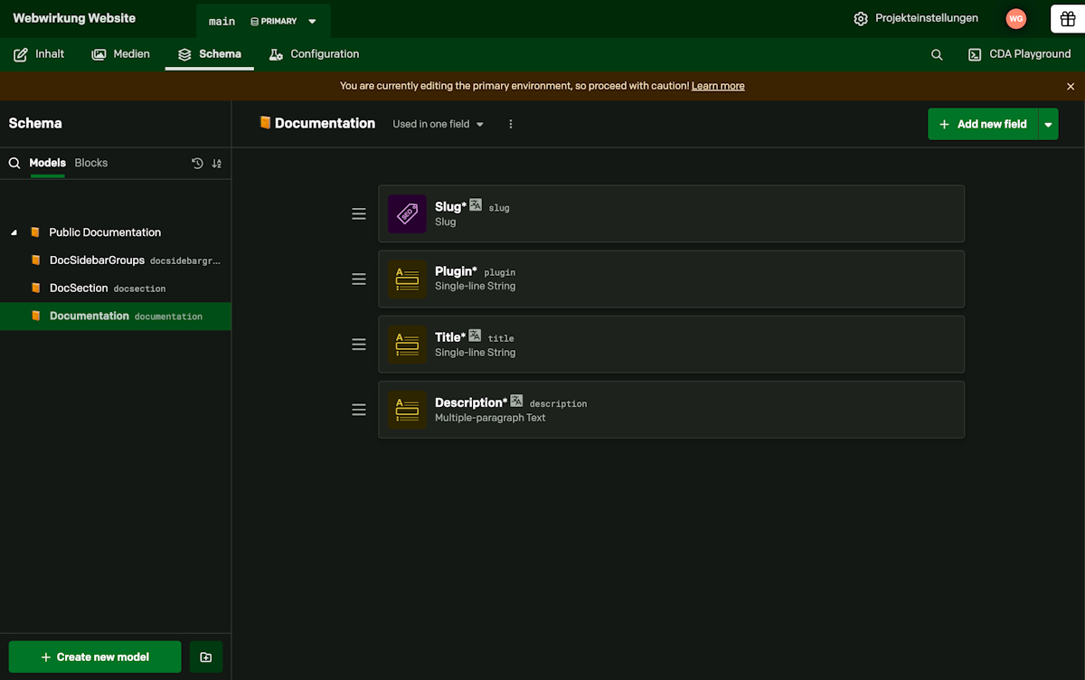Open the main PRIMARY environment dropdown
The width and height of the screenshot is (1085, 680).
[x=263, y=21]
